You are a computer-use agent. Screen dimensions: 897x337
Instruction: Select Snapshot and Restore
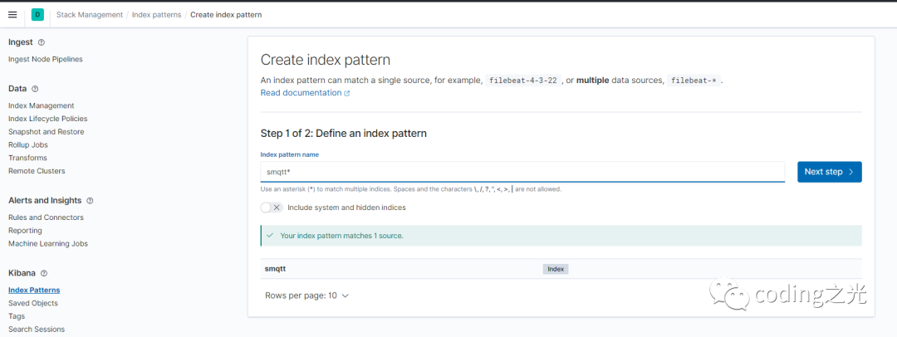46,132
